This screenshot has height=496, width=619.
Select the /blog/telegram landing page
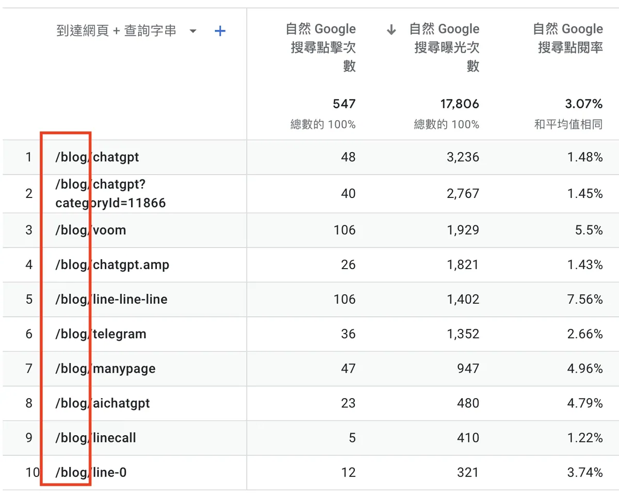coord(101,334)
